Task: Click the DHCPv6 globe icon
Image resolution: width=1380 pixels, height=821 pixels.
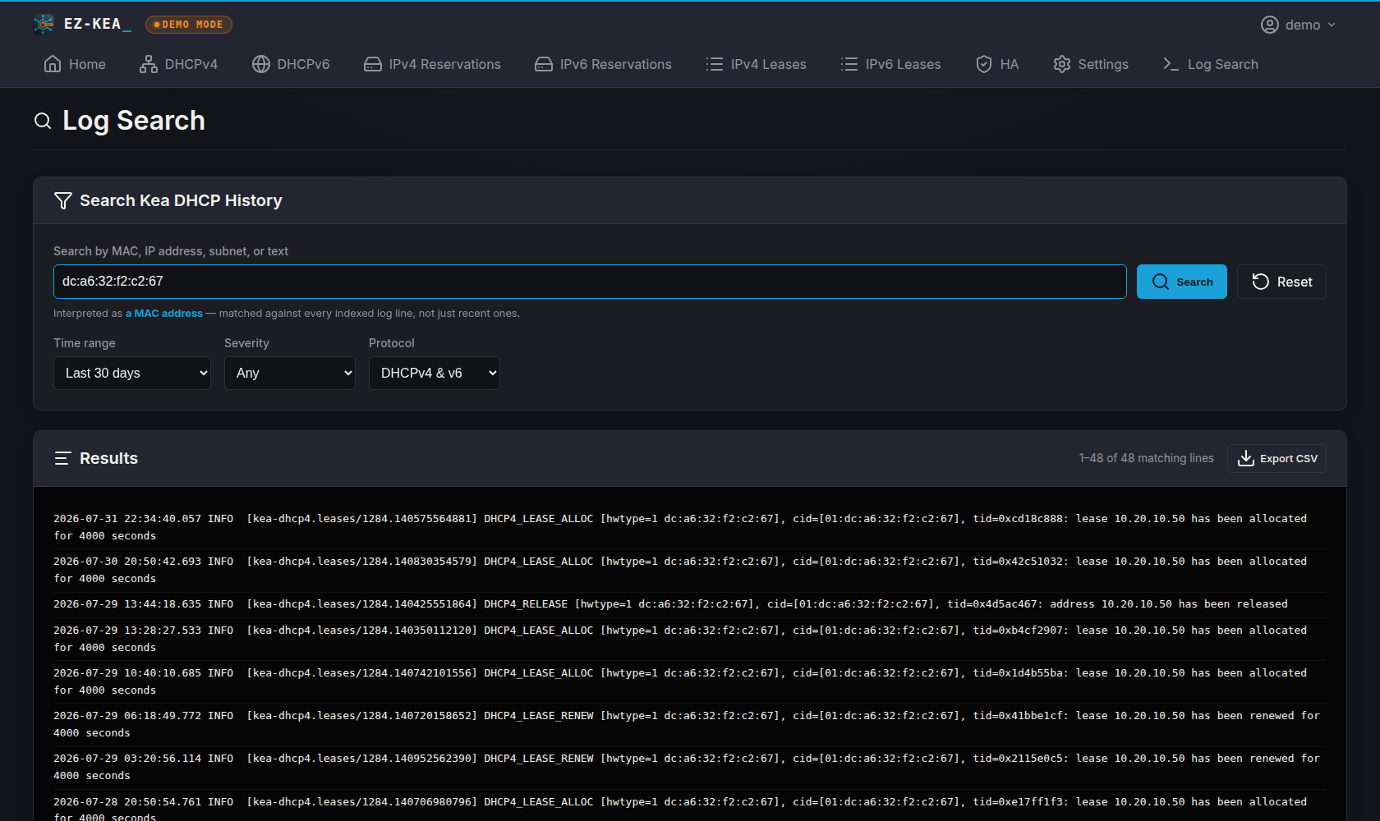Action: 261,64
